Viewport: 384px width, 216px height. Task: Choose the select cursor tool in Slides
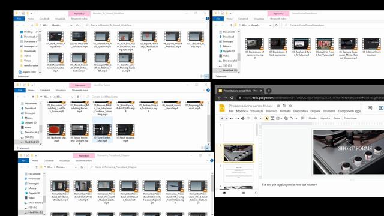[266, 118]
